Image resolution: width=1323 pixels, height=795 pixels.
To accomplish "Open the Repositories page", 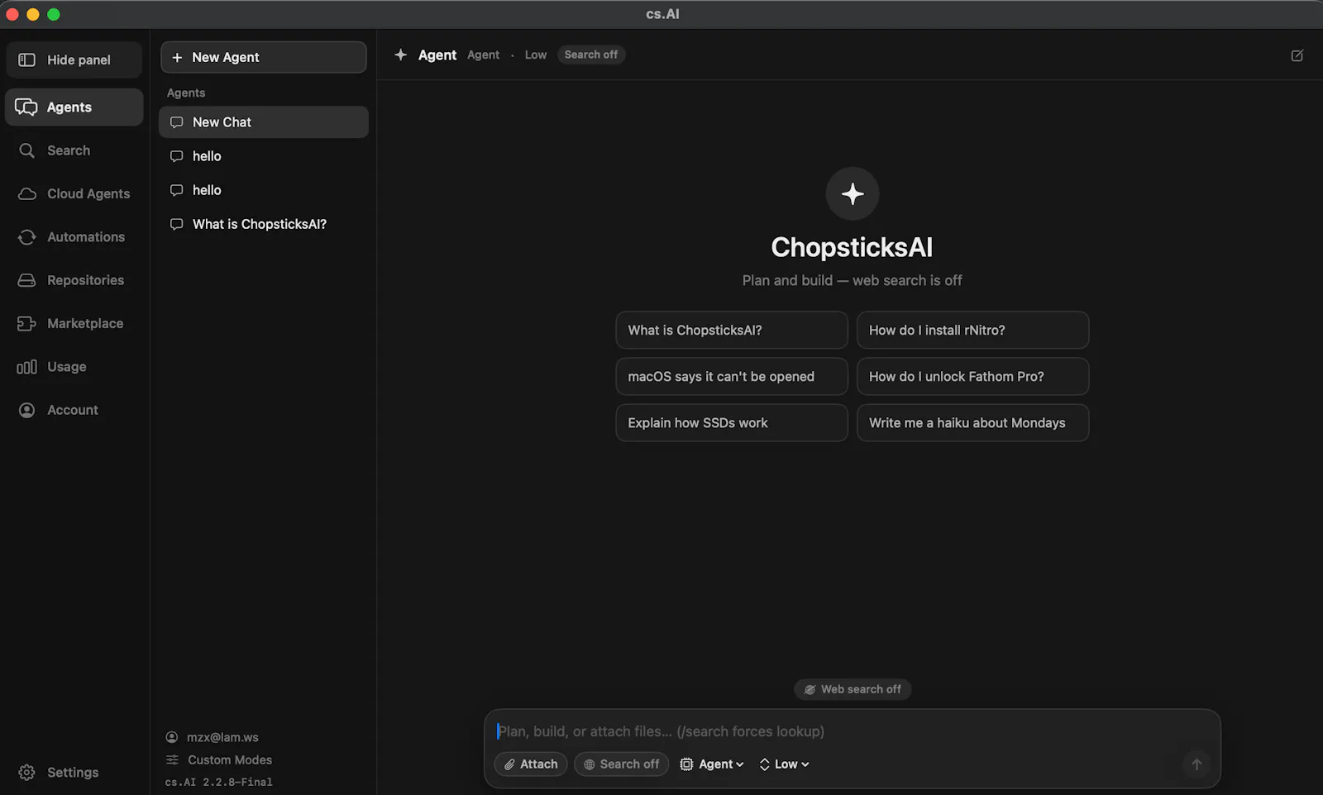I will [x=74, y=280].
